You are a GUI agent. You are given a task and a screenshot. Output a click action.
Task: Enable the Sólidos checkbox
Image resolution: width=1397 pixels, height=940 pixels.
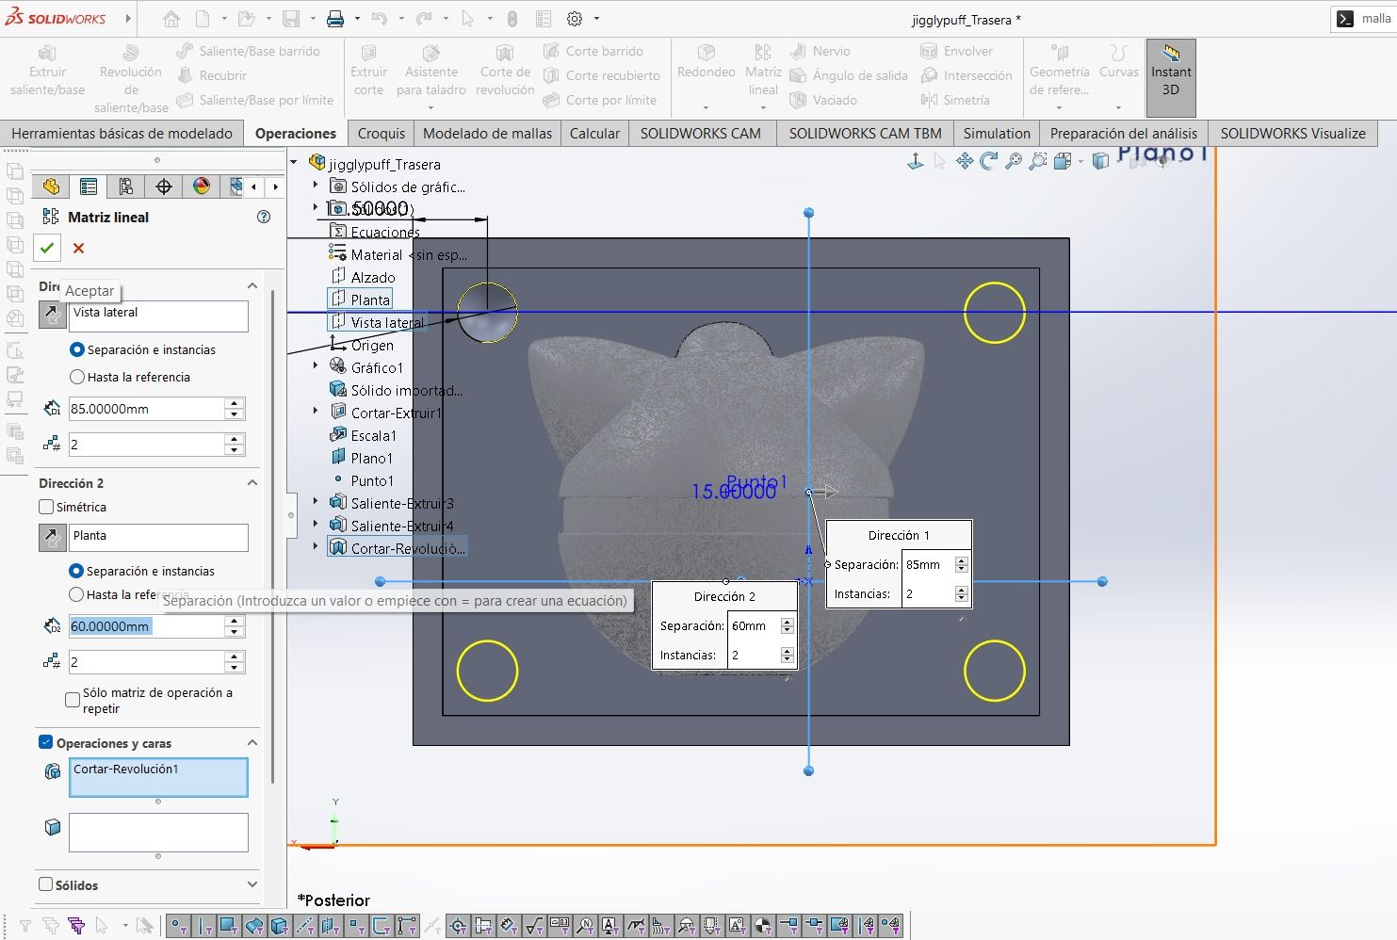click(x=45, y=884)
